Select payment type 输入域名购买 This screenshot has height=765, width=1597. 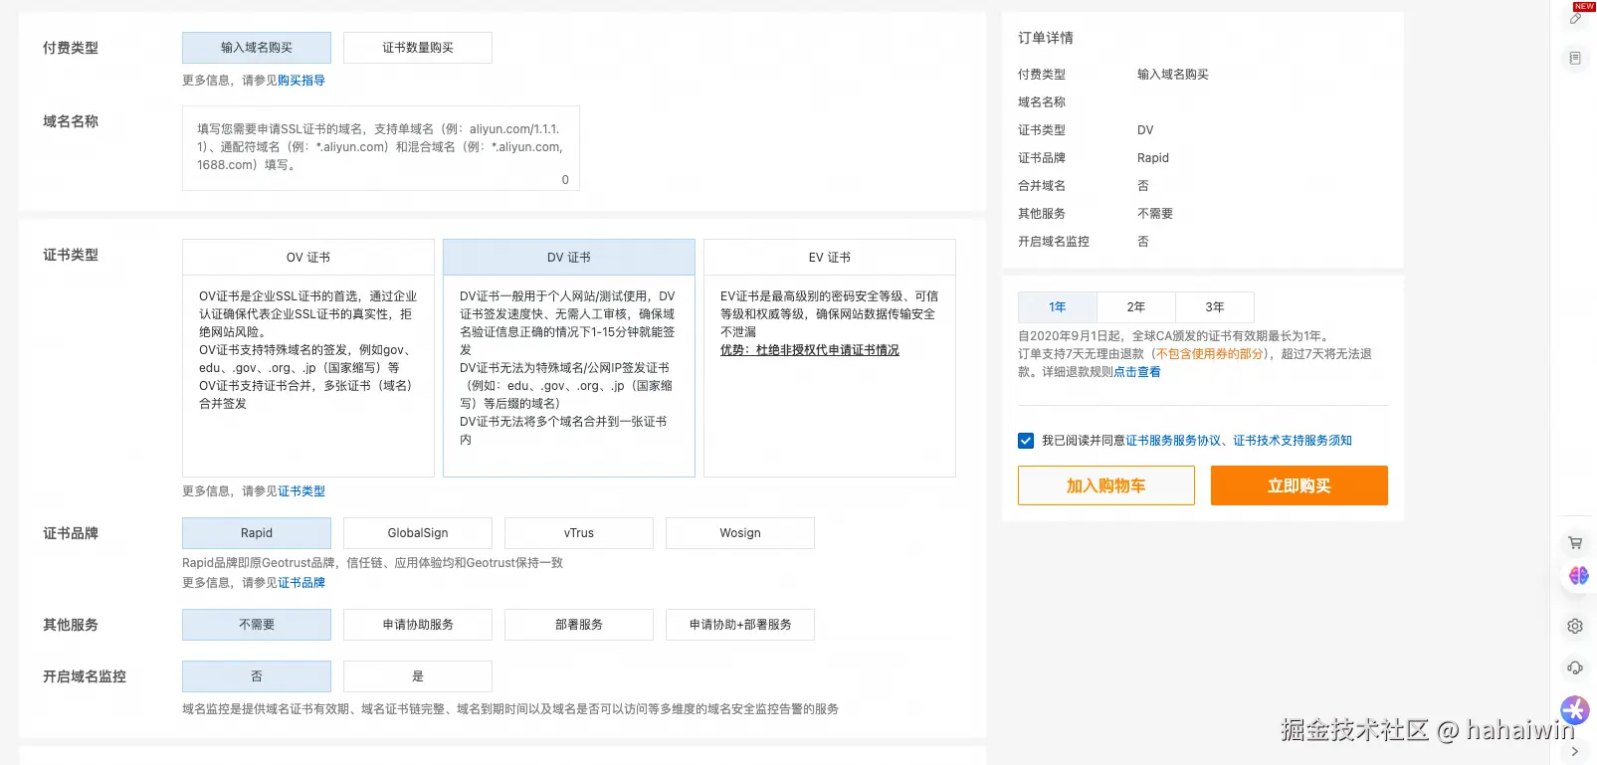pyautogui.click(x=257, y=48)
